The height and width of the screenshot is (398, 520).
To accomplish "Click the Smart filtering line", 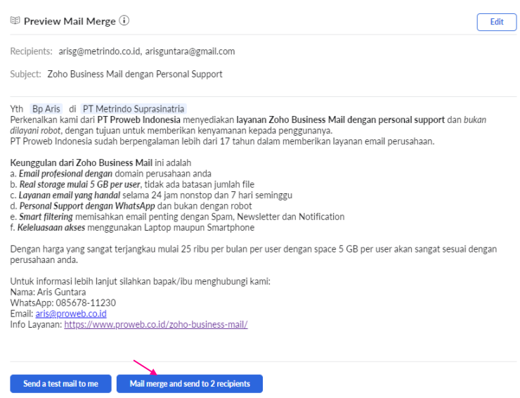I will [177, 217].
